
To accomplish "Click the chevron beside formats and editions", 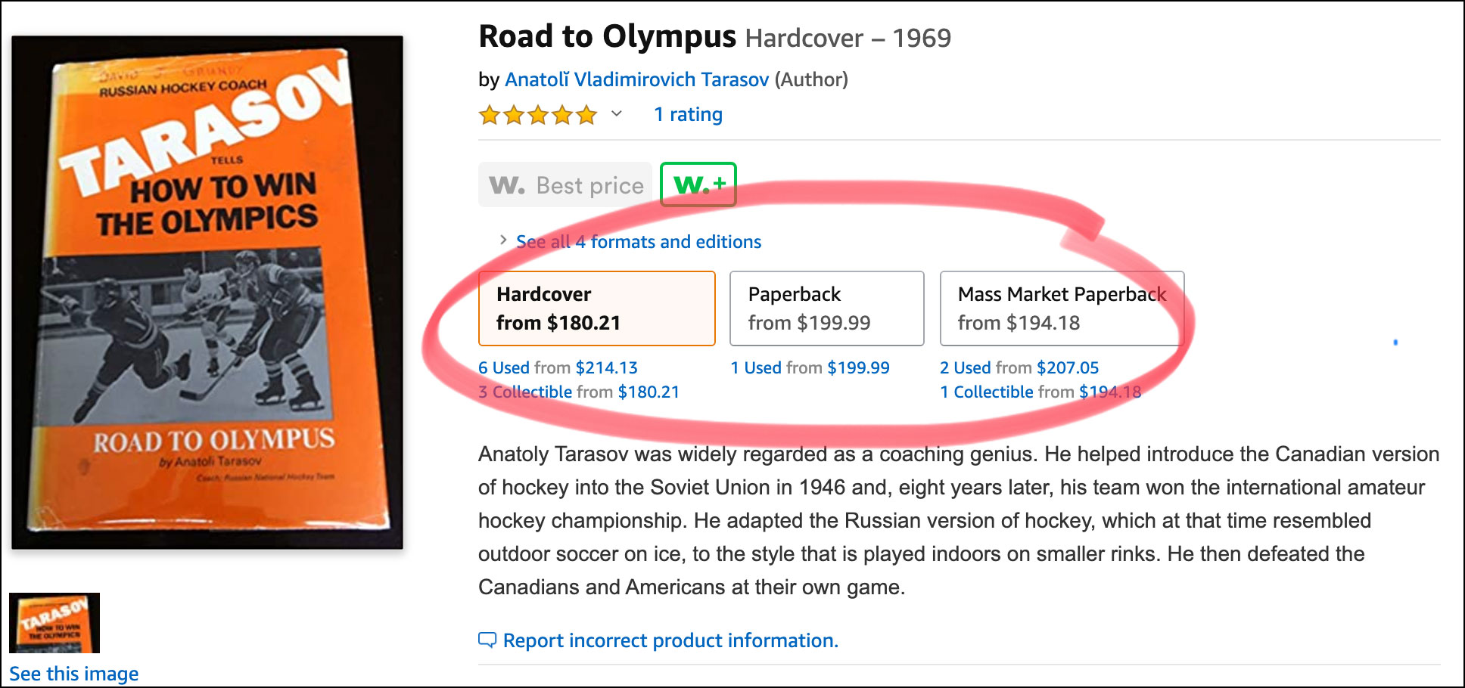I will (x=502, y=240).
